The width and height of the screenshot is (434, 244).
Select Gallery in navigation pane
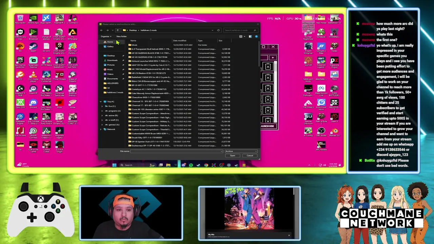(x=109, y=46)
